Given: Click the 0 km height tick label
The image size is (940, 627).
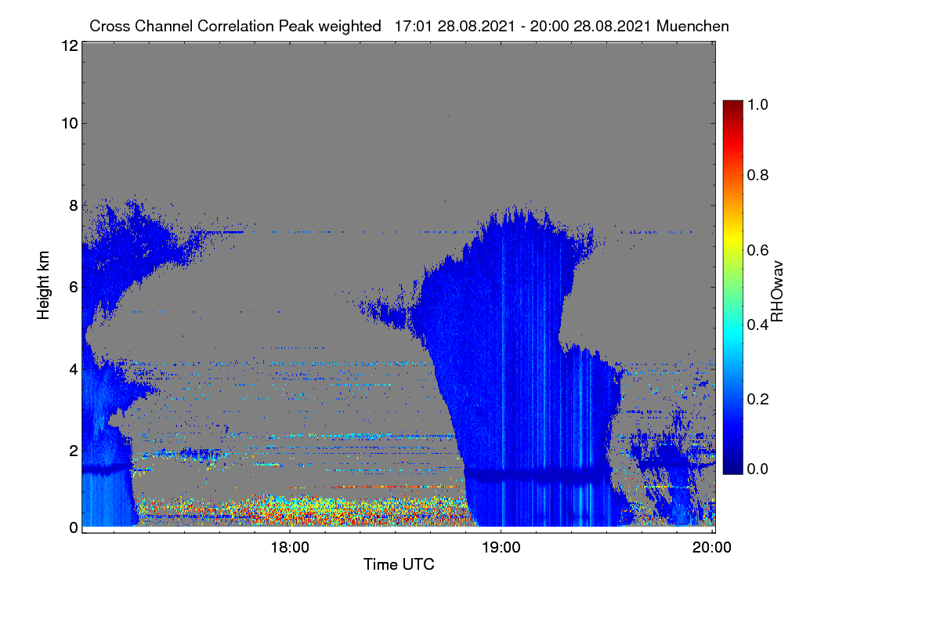Looking at the screenshot, I should pyautogui.click(x=74, y=527).
